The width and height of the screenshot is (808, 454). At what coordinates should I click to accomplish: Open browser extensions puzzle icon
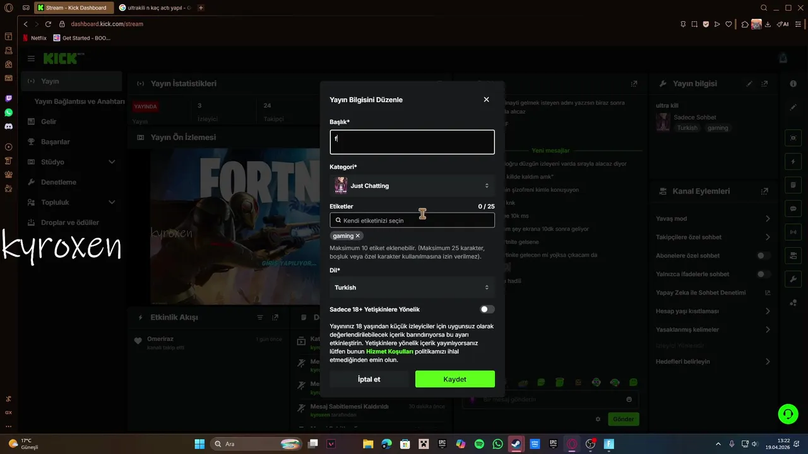tap(745, 24)
